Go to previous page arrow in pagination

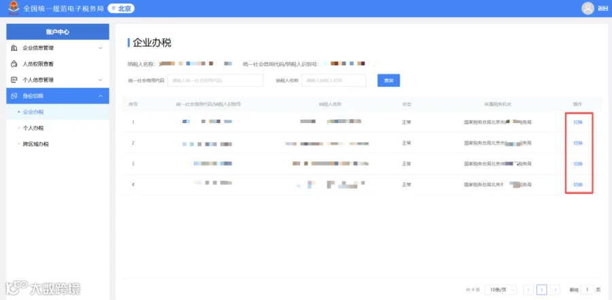coord(528,290)
